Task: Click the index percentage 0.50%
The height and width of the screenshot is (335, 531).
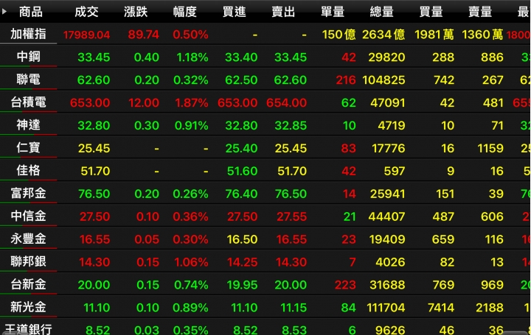Action: click(190, 35)
